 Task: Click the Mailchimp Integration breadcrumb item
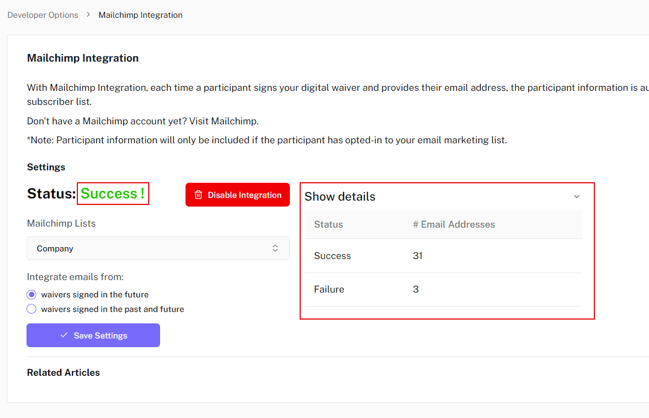tap(140, 15)
